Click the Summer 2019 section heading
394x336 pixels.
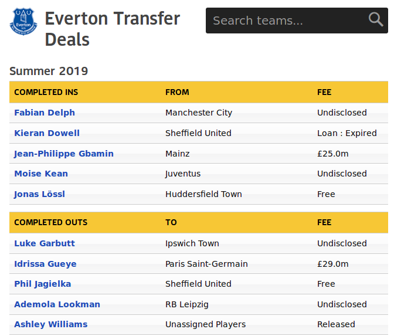click(x=49, y=72)
